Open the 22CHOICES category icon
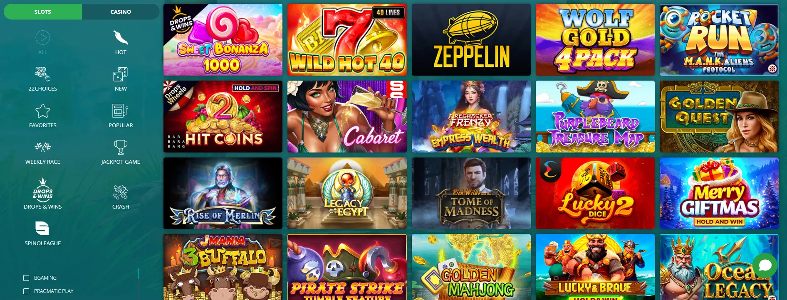Image resolution: width=787 pixels, height=300 pixels. coord(42,74)
